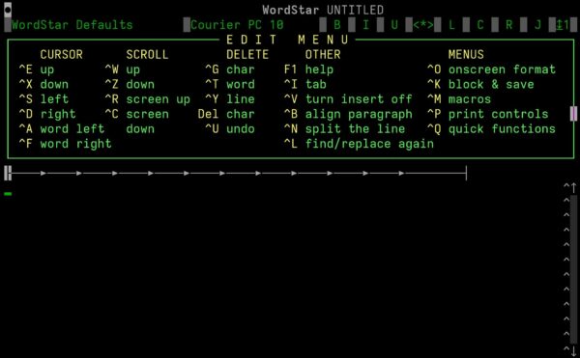The image size is (580, 358).
Task: Choose ^W scroll up command
Action: pos(123,69)
